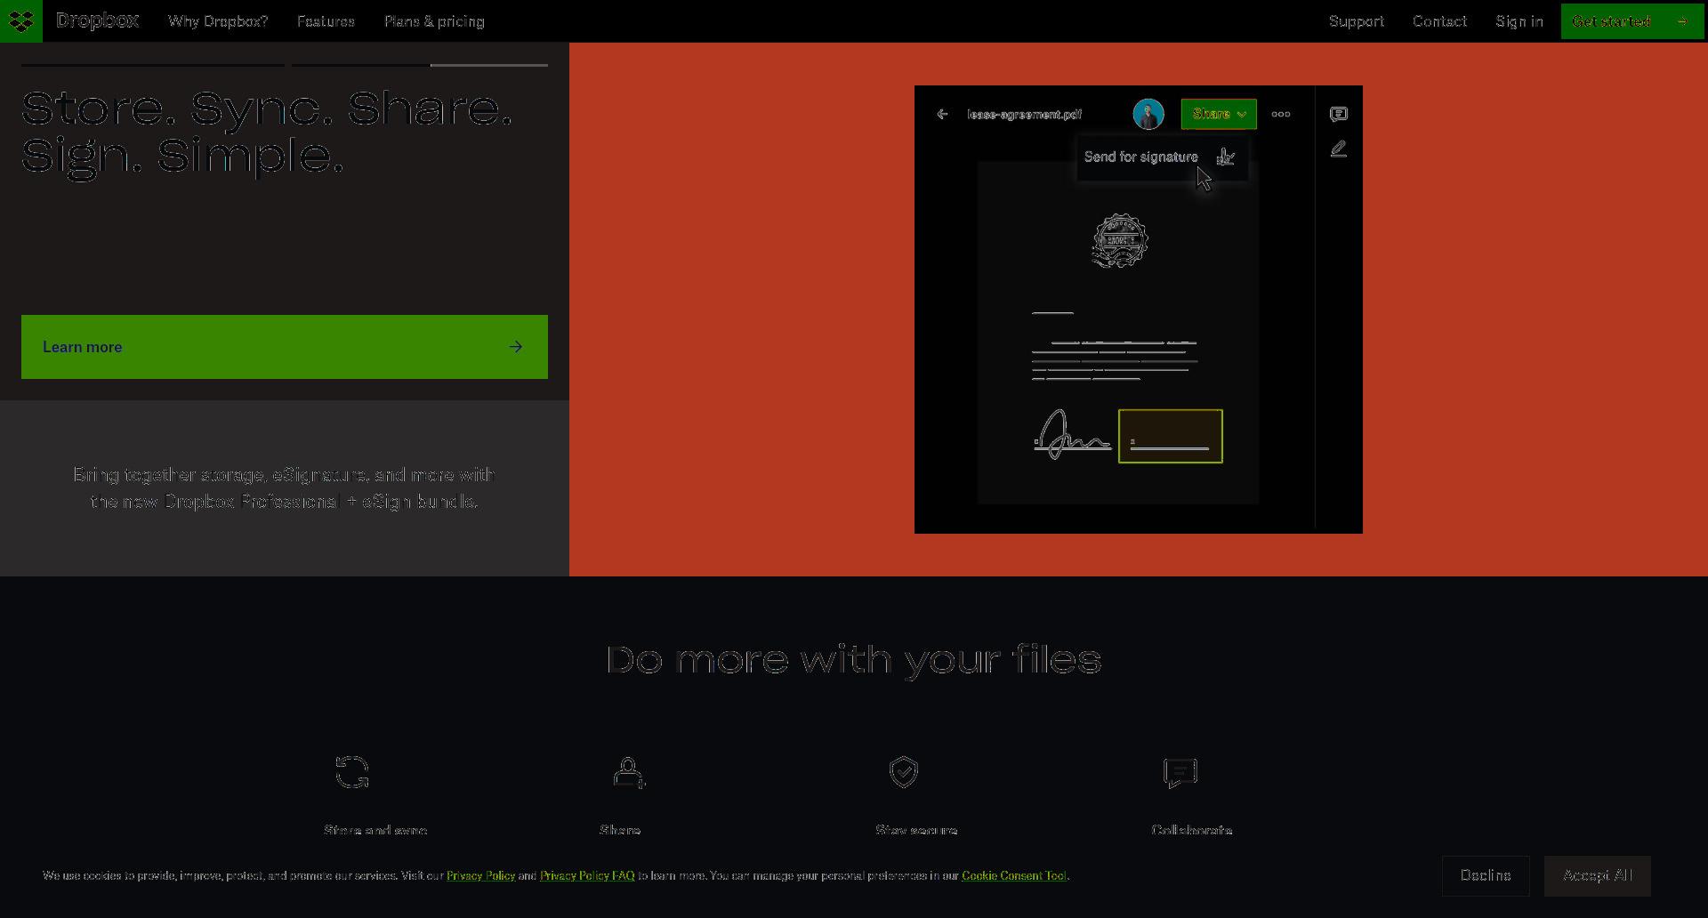Click Sign in
Viewport: 1708px width, 918px height.
(x=1519, y=21)
